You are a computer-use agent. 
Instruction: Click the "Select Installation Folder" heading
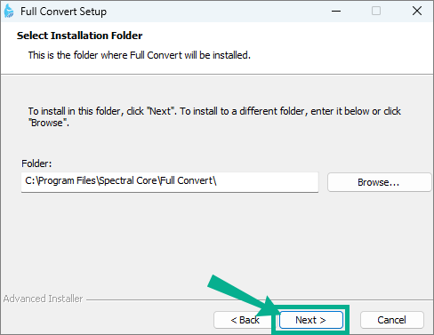coord(79,36)
